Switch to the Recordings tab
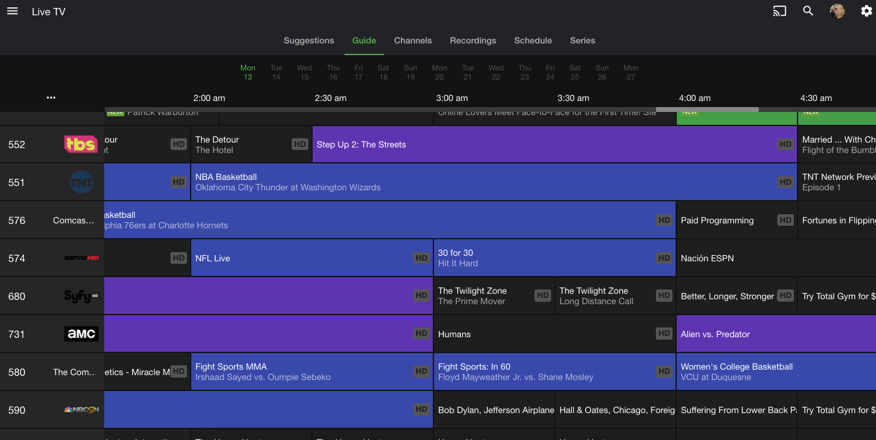Screen dimensions: 876x440 [x=473, y=40]
